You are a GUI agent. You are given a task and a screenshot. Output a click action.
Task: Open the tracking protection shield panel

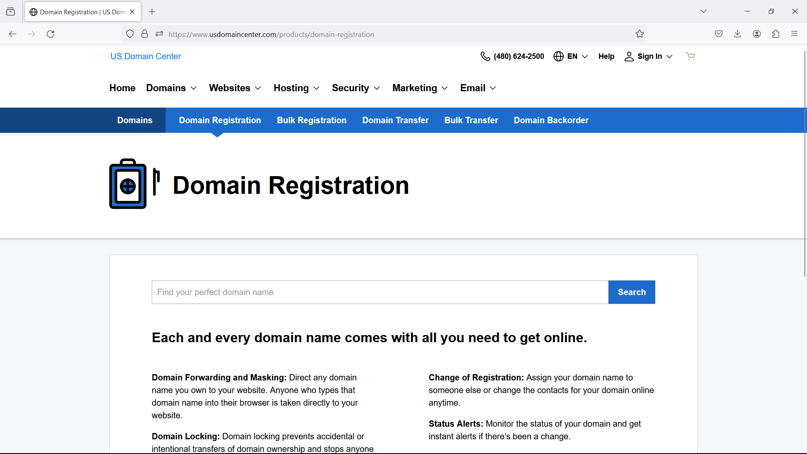[x=129, y=34]
